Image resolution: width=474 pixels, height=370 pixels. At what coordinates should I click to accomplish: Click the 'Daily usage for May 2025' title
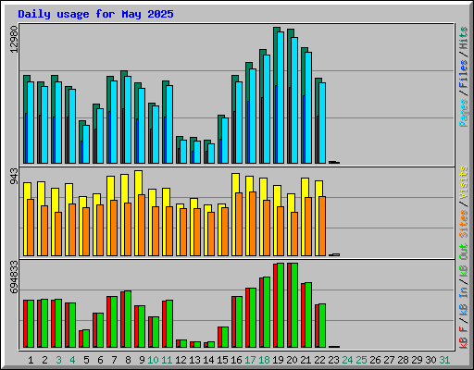95,14
